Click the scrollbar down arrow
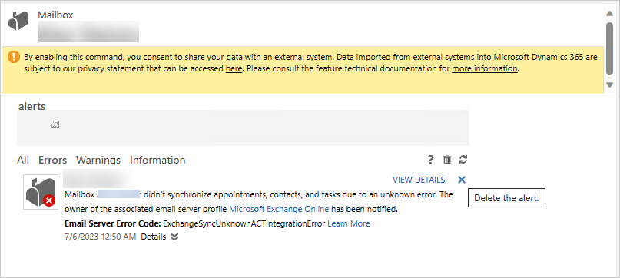620x278 pixels. pos(610,84)
